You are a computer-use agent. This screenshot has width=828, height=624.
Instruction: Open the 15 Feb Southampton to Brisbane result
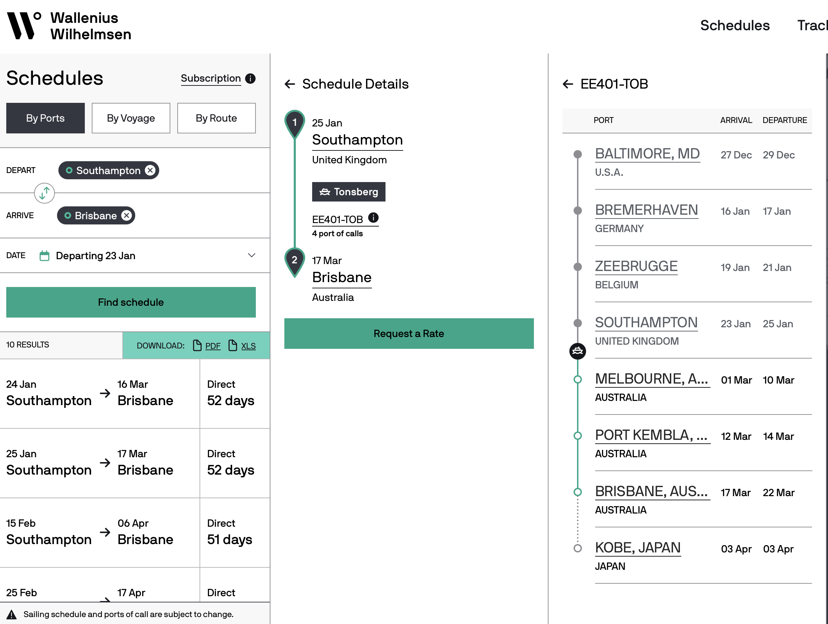(x=99, y=532)
